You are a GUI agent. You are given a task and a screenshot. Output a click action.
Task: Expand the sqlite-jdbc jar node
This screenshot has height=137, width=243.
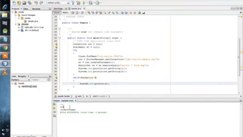[19, 27]
